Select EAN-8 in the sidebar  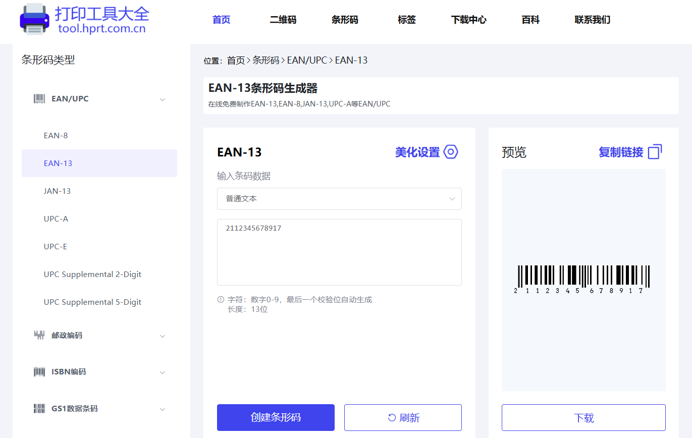pyautogui.click(x=99, y=135)
